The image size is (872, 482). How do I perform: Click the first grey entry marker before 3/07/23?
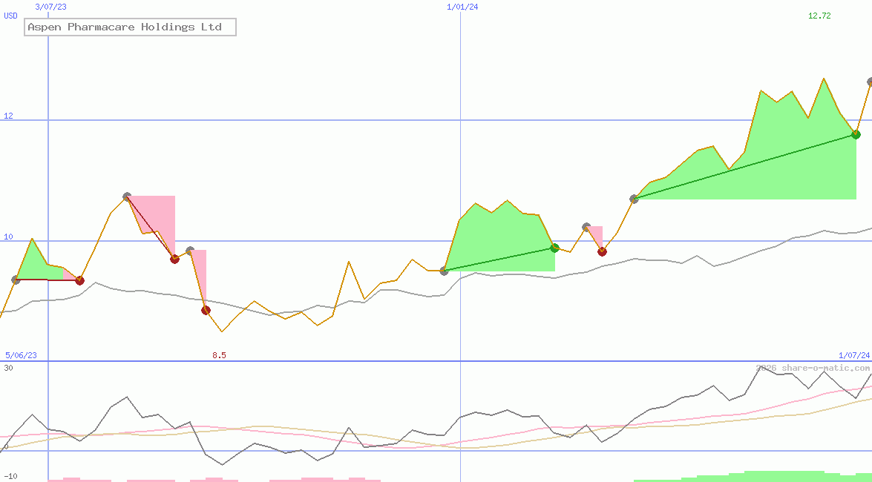(16, 280)
